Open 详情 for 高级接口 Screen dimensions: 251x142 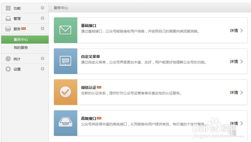pyautogui.click(x=234, y=123)
